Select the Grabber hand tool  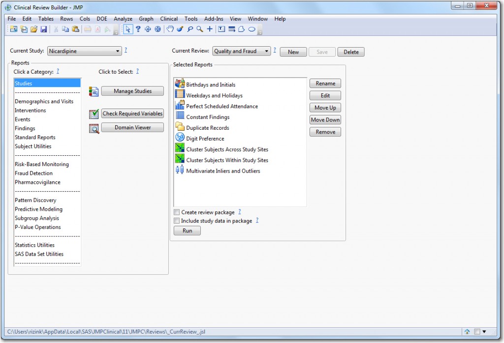(170, 29)
